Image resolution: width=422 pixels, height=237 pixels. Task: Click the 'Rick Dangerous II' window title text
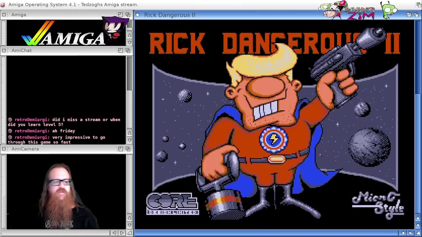point(169,15)
